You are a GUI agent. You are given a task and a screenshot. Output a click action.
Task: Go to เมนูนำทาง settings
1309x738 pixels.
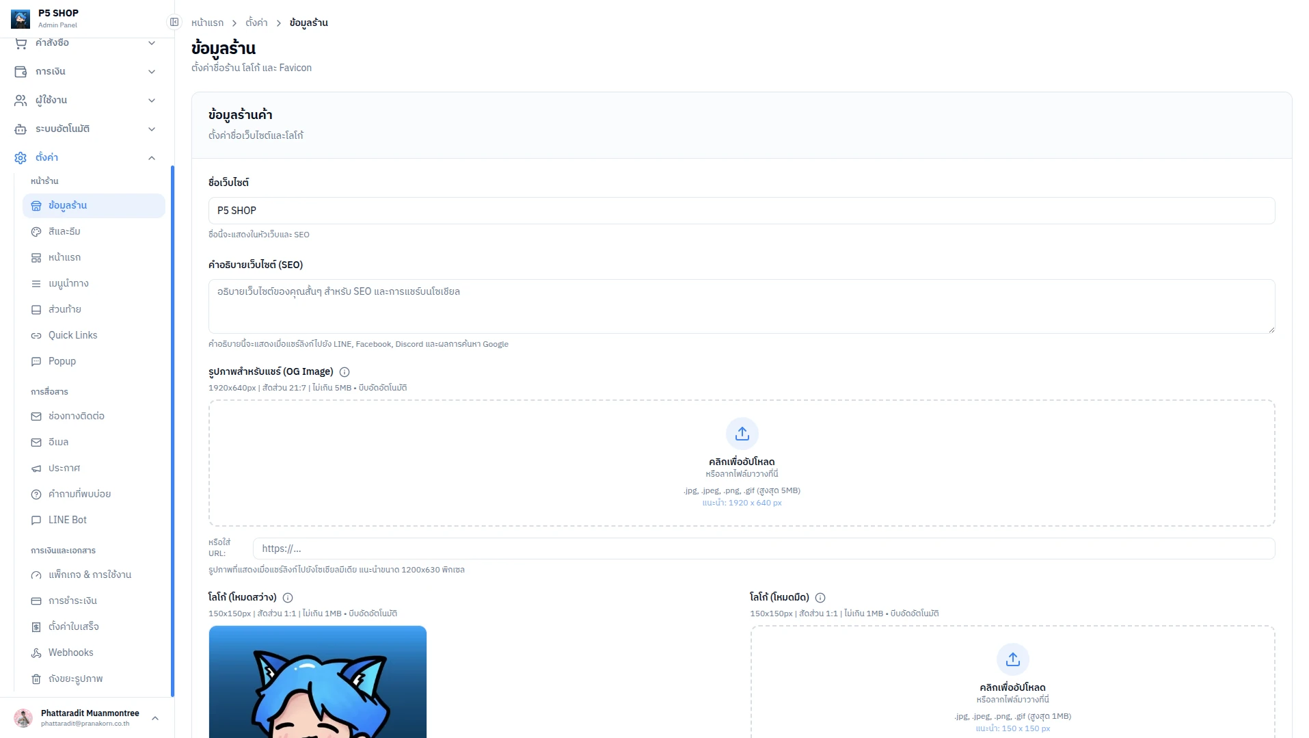coord(94,284)
